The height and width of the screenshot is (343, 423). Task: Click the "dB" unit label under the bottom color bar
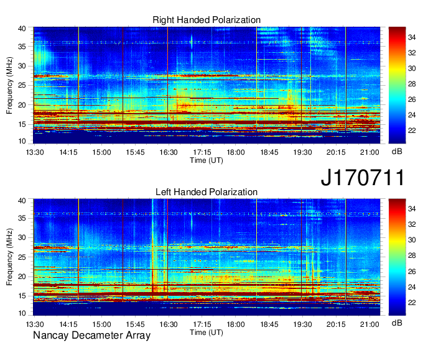[397, 323]
